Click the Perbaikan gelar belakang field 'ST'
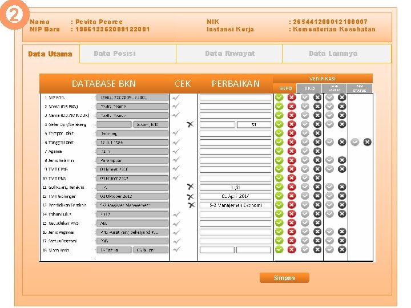This screenshot has height=308, width=411. (254, 125)
